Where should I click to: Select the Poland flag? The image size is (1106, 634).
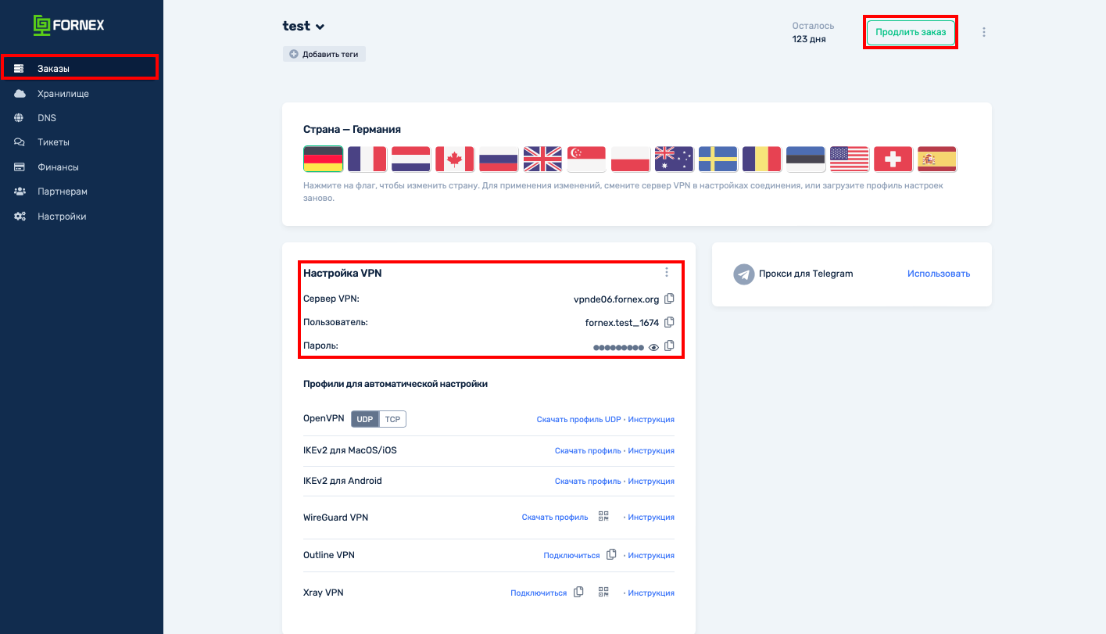tap(630, 159)
